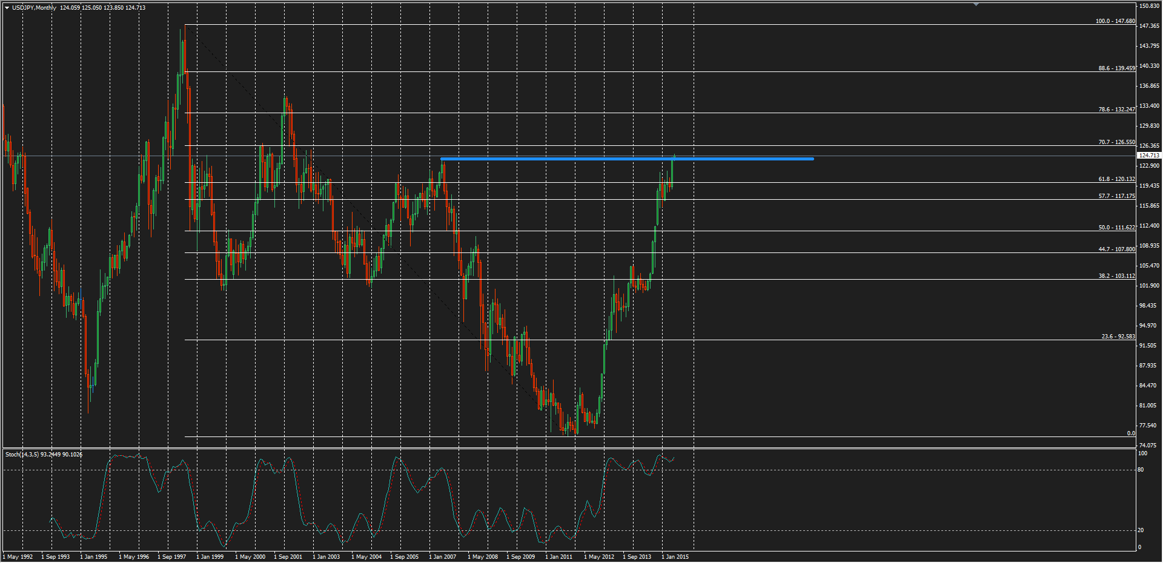Click the 0.0 Fibonacci base level label

(x=1130, y=433)
